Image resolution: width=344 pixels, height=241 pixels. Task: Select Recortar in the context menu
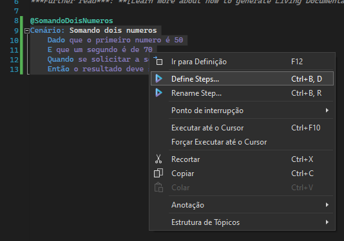coord(242,159)
